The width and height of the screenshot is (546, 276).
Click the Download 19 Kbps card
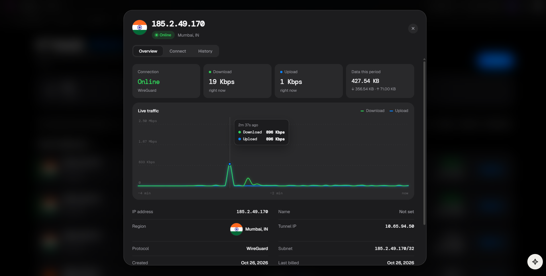coord(237,81)
